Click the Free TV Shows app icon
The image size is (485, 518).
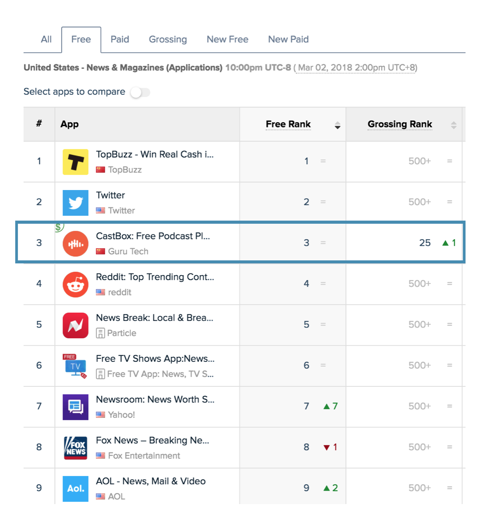75,366
